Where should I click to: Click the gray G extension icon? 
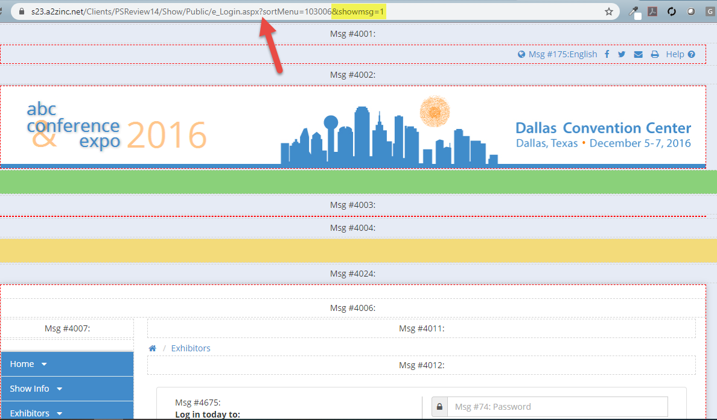tap(710, 11)
